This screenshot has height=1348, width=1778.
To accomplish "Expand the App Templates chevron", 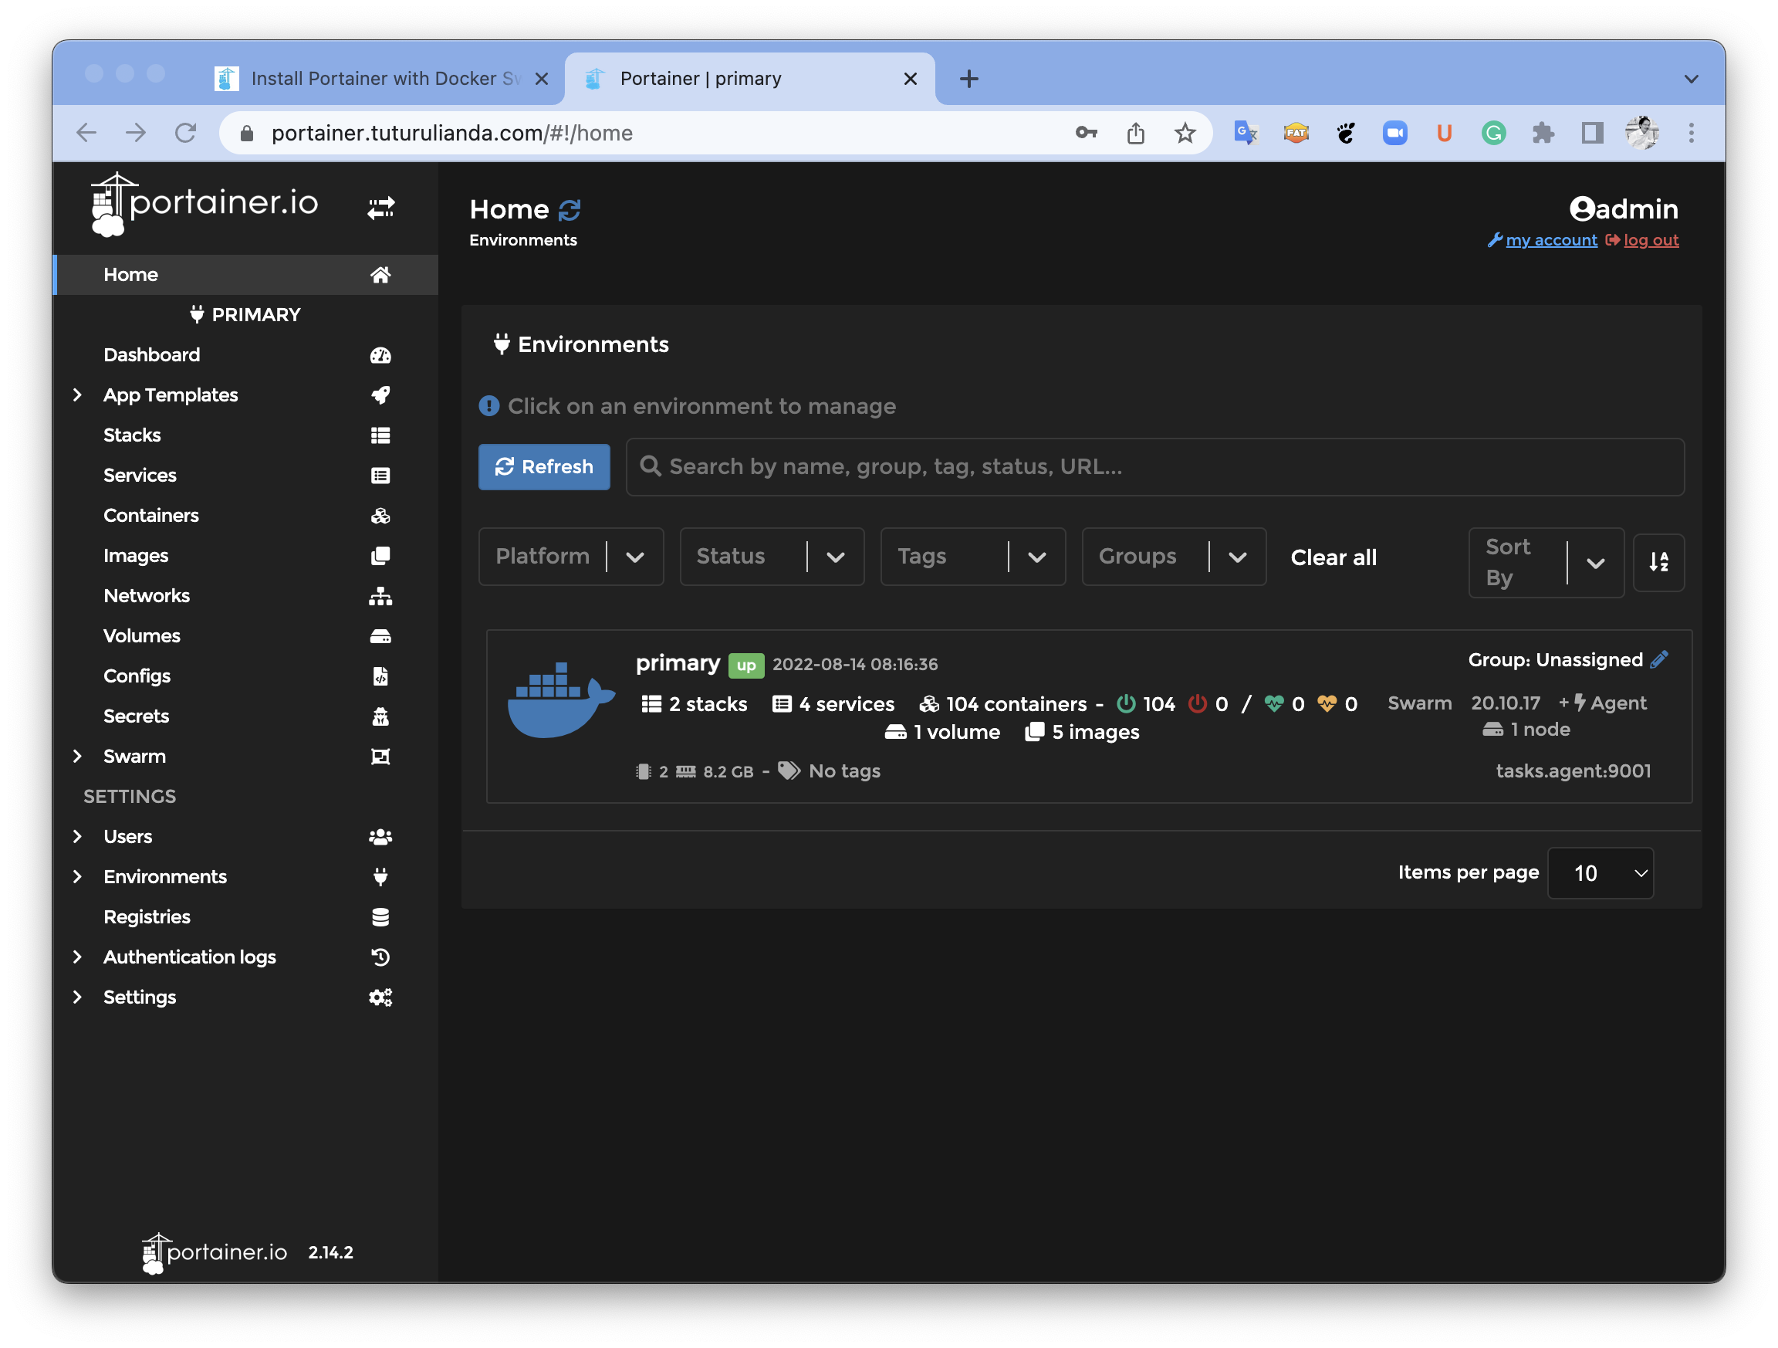I will (77, 396).
